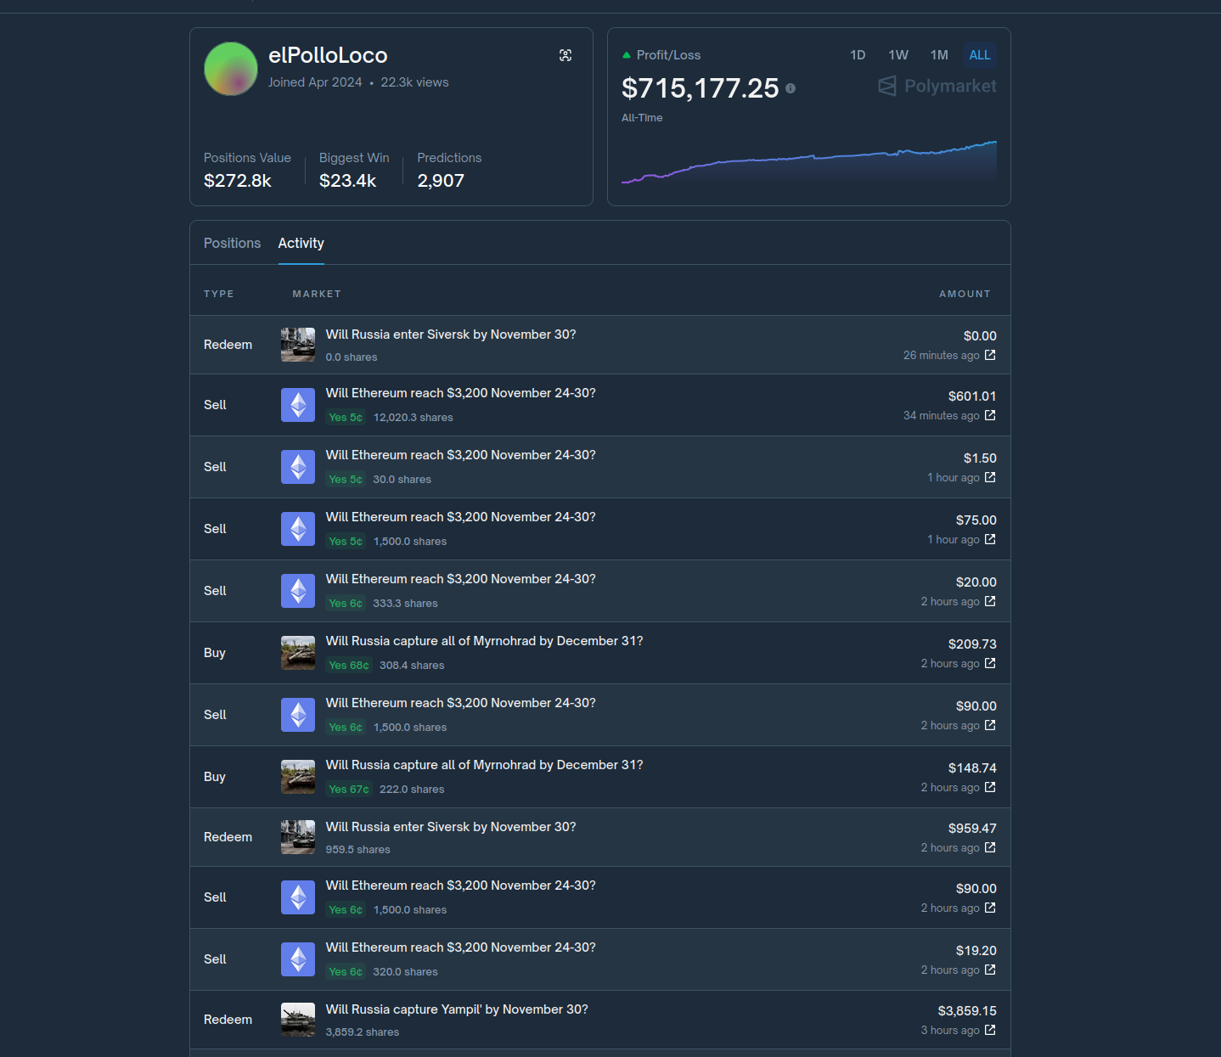1221x1057 pixels.
Task: Set profit chart range to 1W
Action: (898, 55)
